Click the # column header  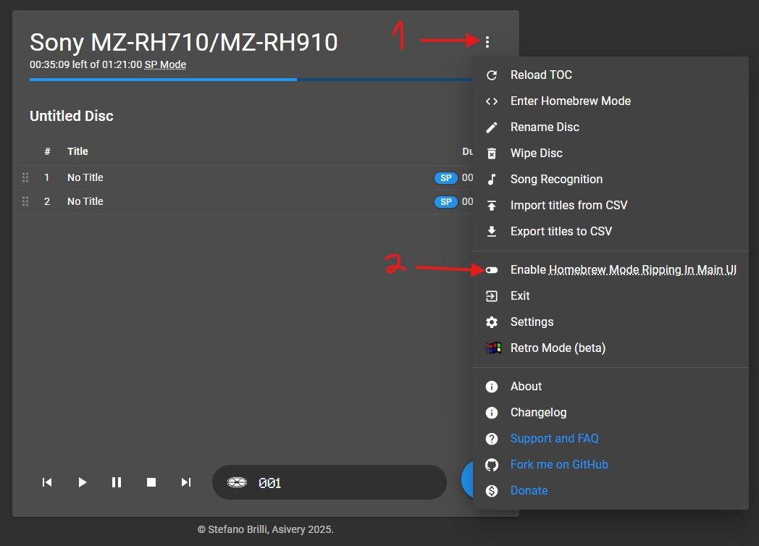[47, 151]
